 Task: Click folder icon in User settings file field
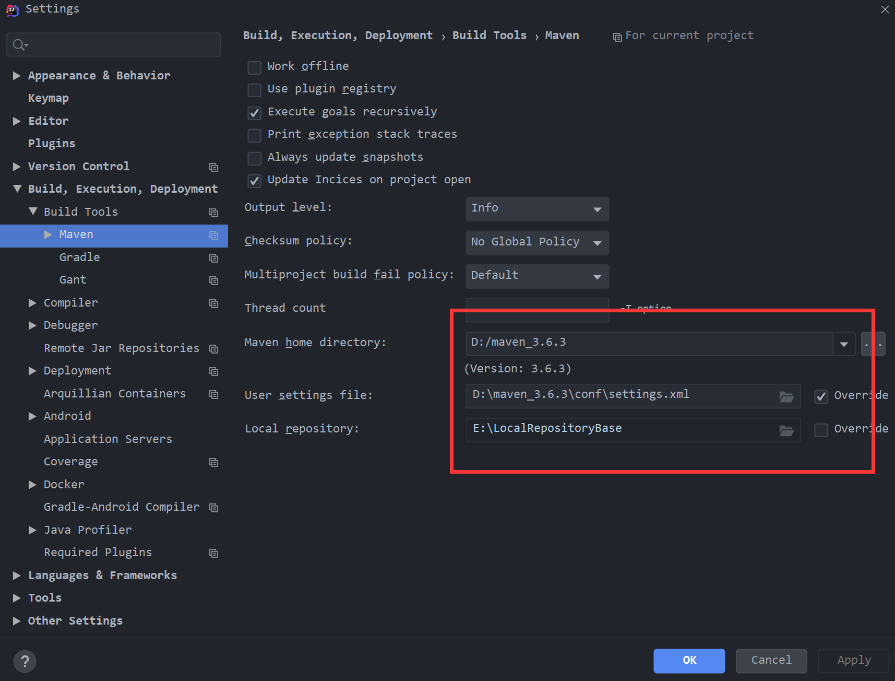pyautogui.click(x=786, y=396)
